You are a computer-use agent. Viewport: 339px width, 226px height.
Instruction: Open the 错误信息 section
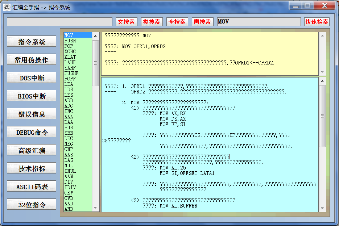[x=32, y=114]
